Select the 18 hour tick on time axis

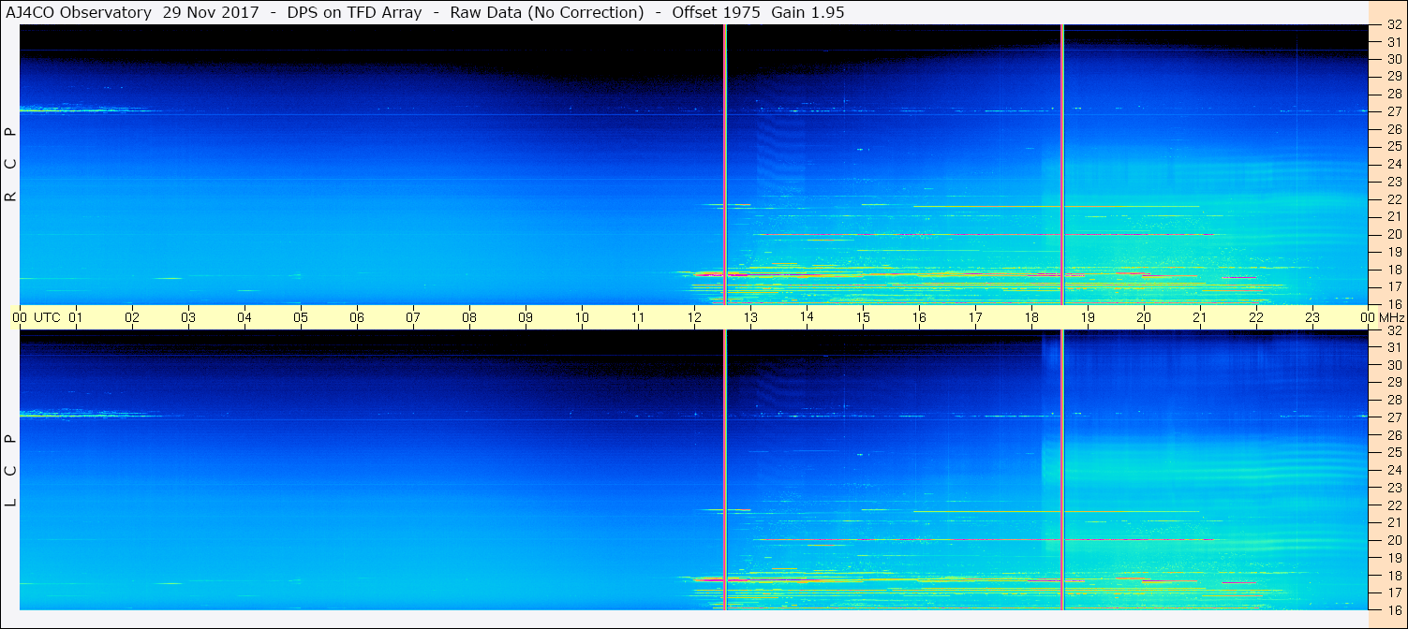pyautogui.click(x=1031, y=317)
